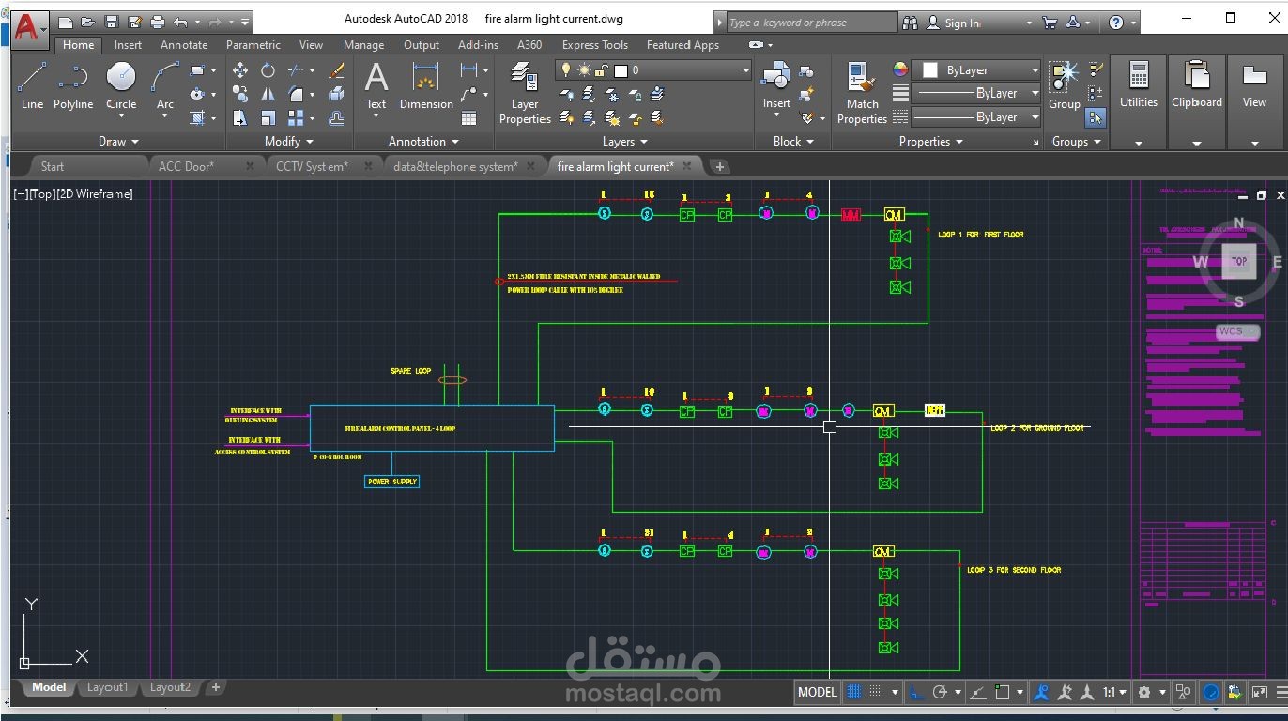The height and width of the screenshot is (721, 1288).
Task: Select the Polyline tool
Action: [x=72, y=85]
